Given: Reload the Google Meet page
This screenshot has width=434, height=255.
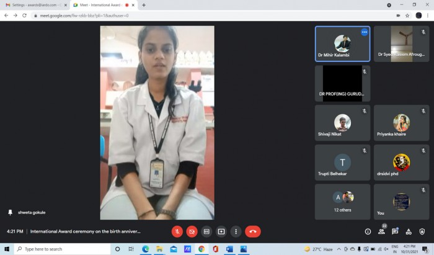Looking at the screenshot, I should point(24,16).
